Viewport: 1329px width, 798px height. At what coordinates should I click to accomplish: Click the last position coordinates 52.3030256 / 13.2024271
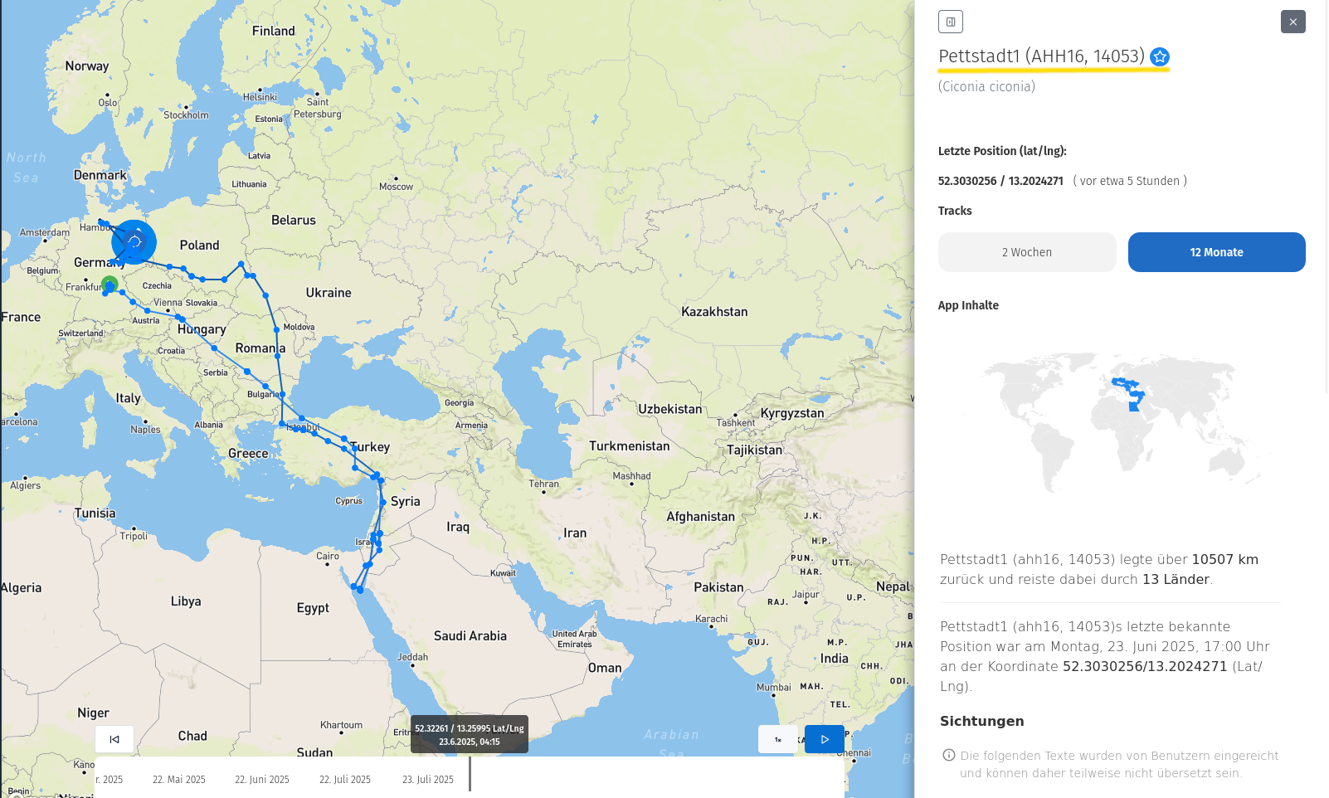(x=1000, y=181)
